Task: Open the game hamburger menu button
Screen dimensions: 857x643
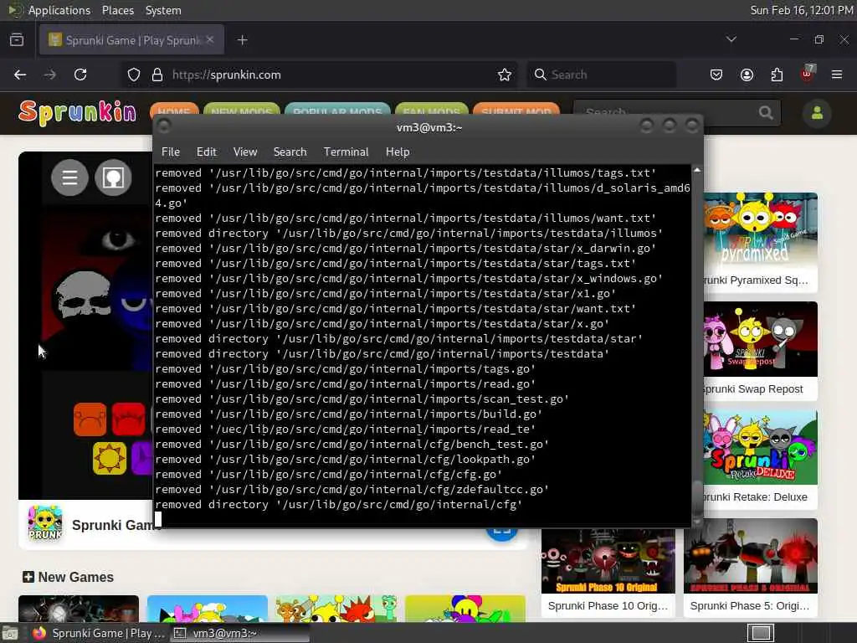Action: pos(69,177)
